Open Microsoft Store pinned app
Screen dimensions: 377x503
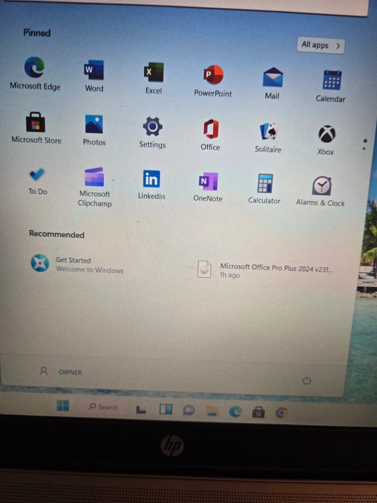[x=36, y=123]
